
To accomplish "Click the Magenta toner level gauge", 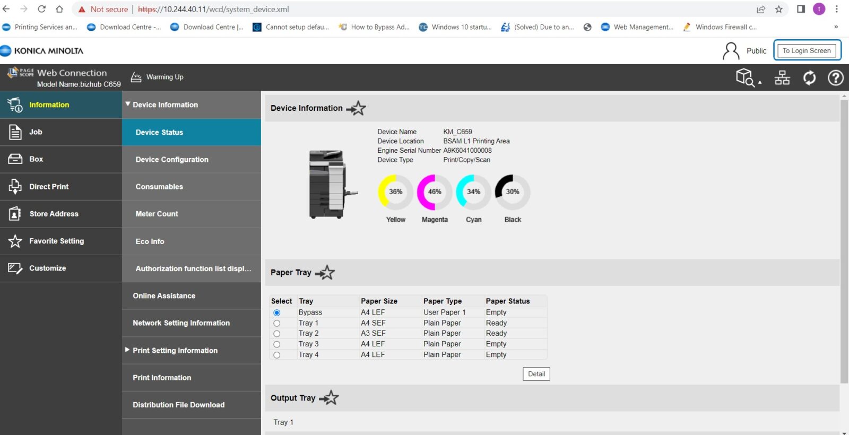I will click(435, 192).
